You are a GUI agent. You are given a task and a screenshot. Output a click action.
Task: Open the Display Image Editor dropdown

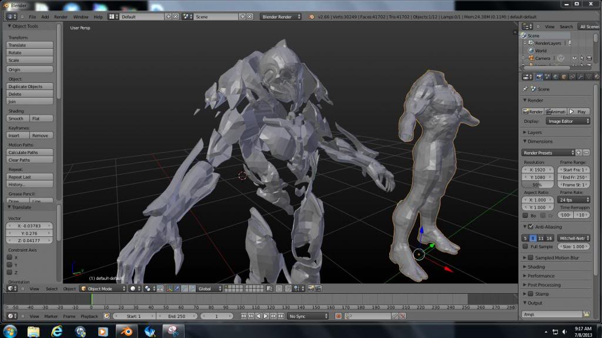568,121
